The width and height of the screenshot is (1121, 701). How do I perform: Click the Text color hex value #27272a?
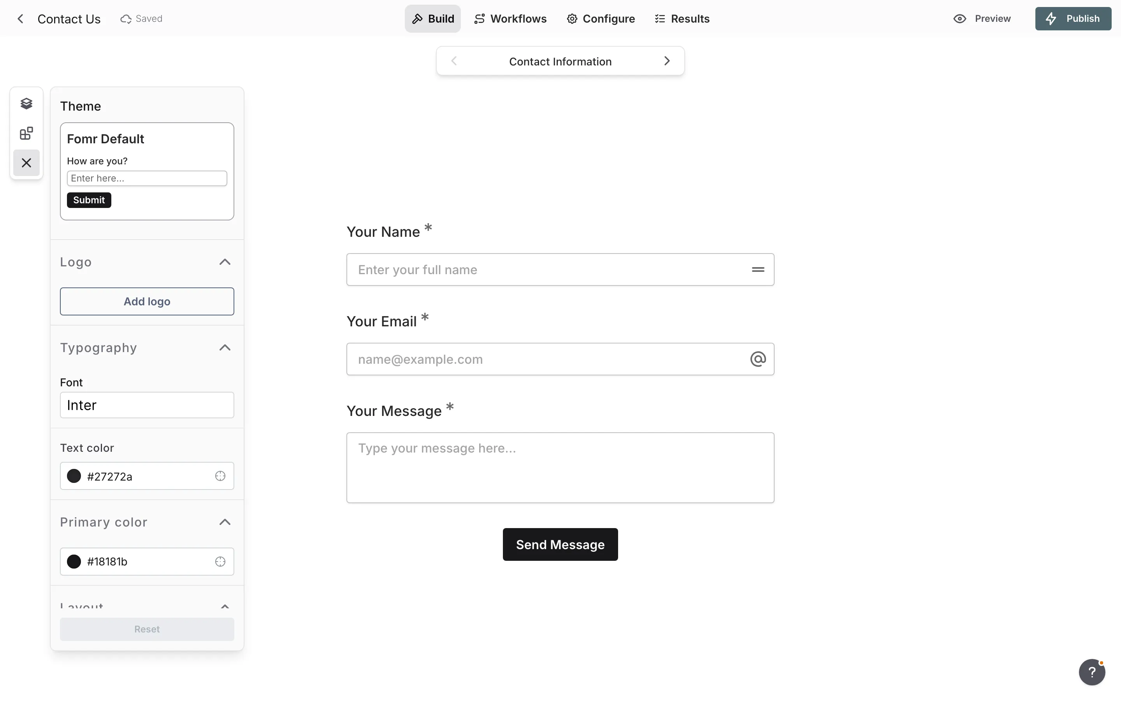click(110, 476)
